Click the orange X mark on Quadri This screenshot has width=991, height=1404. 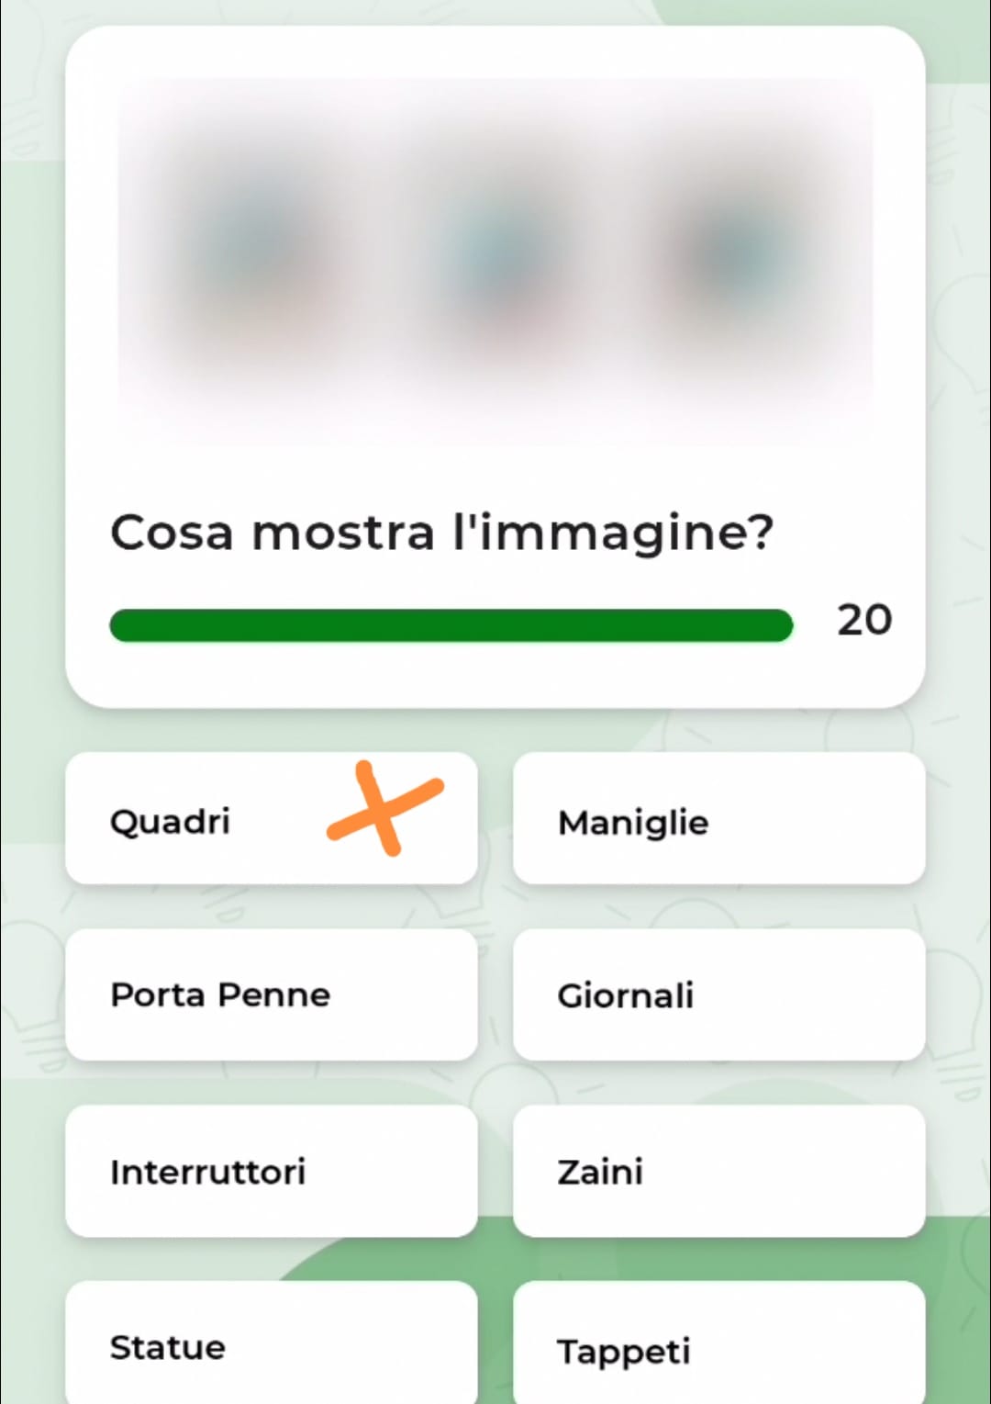[x=385, y=808]
